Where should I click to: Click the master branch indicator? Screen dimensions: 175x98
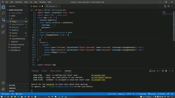pos(6,94)
